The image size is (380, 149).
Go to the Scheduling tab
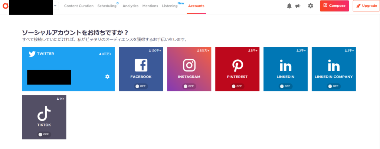tap(107, 6)
